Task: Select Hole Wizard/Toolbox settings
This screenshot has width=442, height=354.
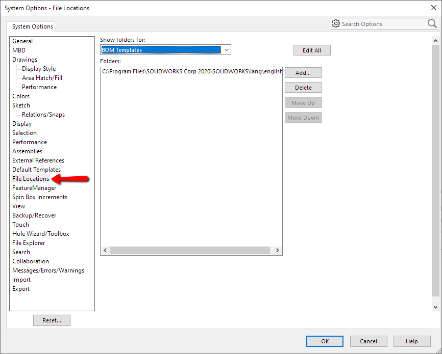Action: tap(41, 234)
